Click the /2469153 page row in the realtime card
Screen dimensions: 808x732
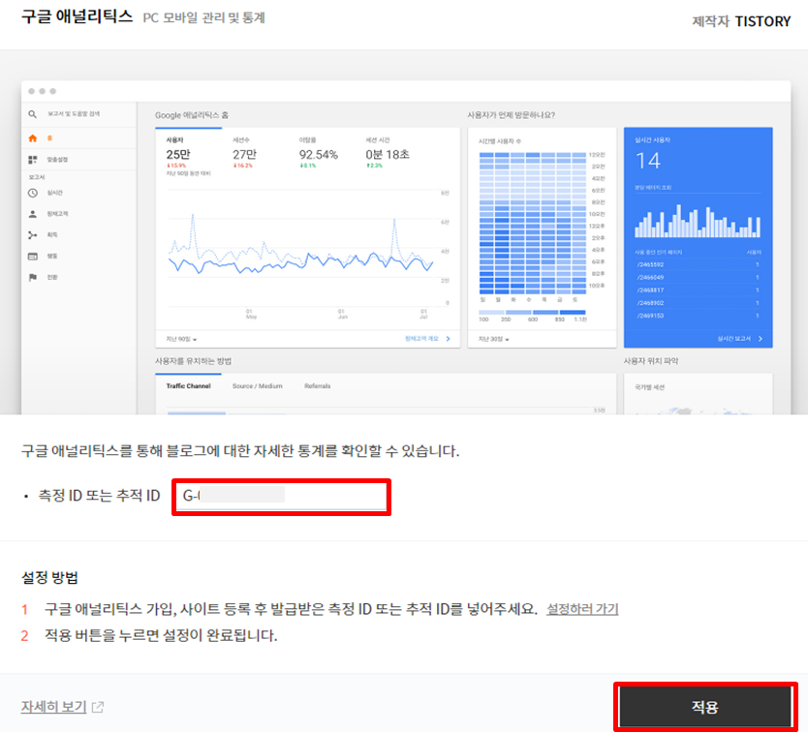click(699, 316)
